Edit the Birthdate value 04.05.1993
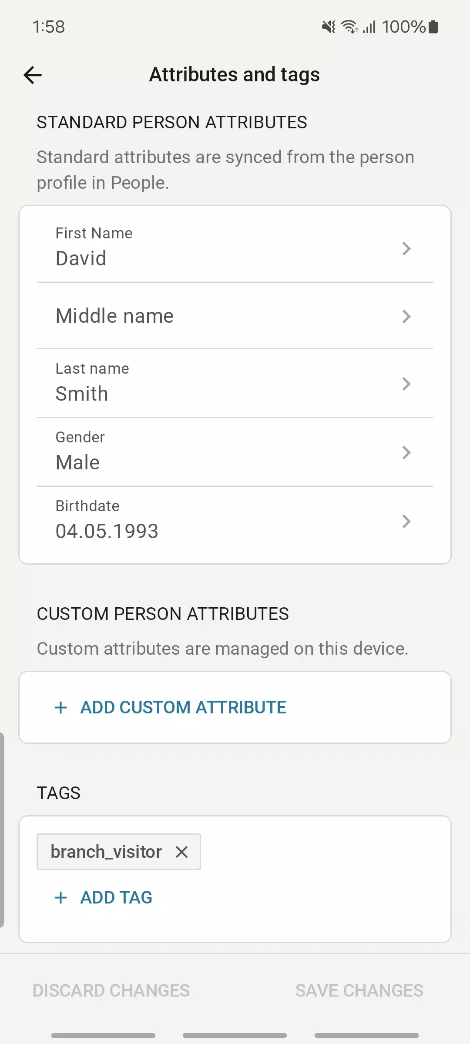The height and width of the screenshot is (1044, 470). (x=107, y=531)
